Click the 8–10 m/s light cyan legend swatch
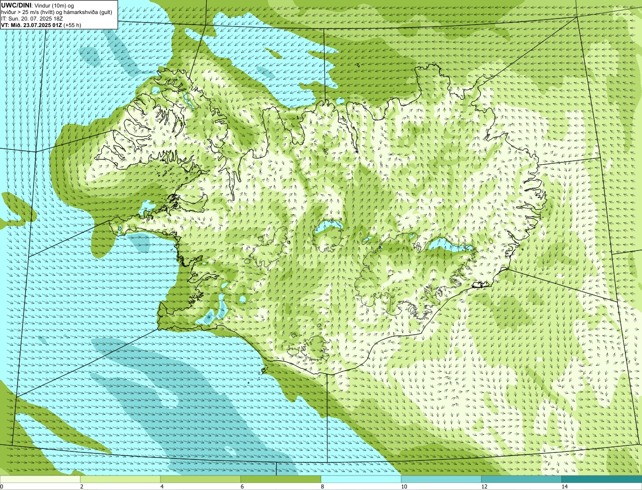The image size is (642, 490). pos(361,479)
